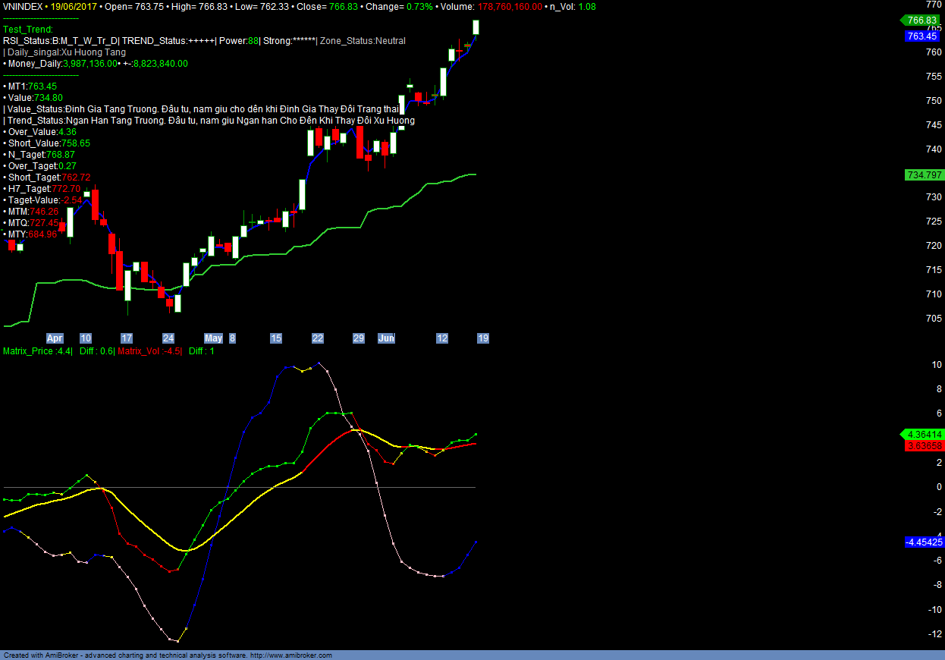Click date marker 19 on time axis
Image resolution: width=945 pixels, height=660 pixels.
[x=482, y=338]
